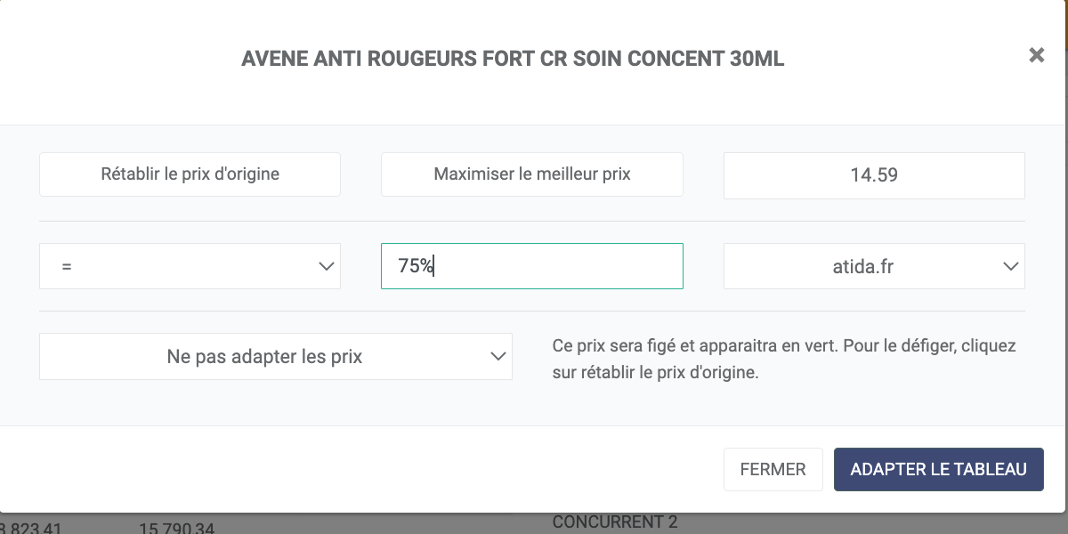Screen dimensions: 1068x534
Task: Click the '=' symbol in the operator box
Action: [67, 266]
